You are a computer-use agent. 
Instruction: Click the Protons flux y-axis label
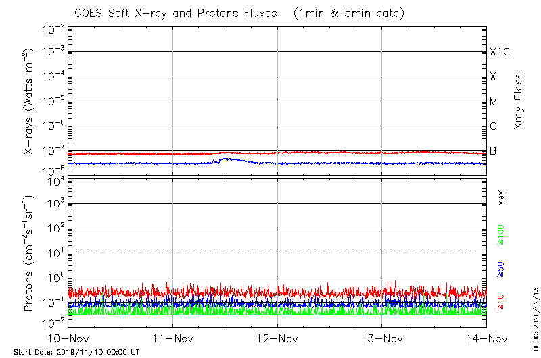[30, 253]
